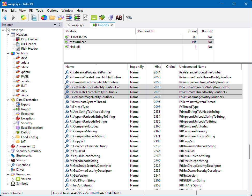Open the Exception data directory
The height and width of the screenshot is (196, 252).
(28, 118)
